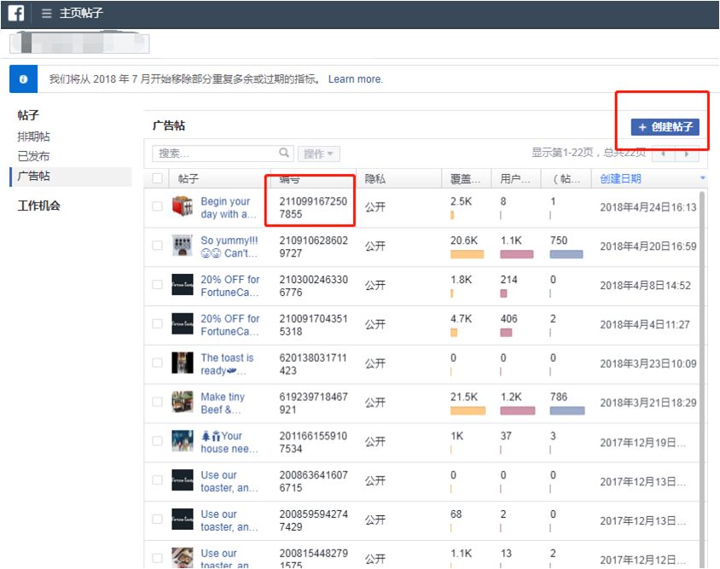Click the 帖子 column header
This screenshot has height=569, width=720.
point(189,178)
